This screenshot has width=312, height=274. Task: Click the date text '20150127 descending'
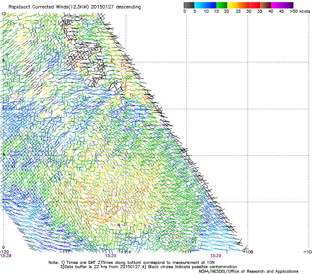point(116,7)
